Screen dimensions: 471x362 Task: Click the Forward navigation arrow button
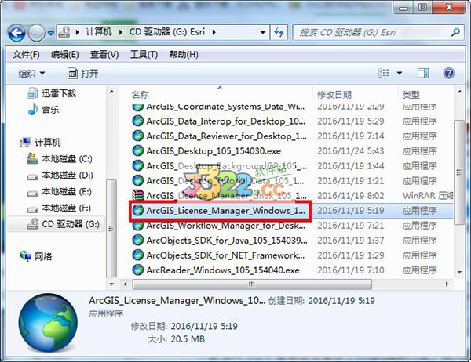(x=37, y=33)
